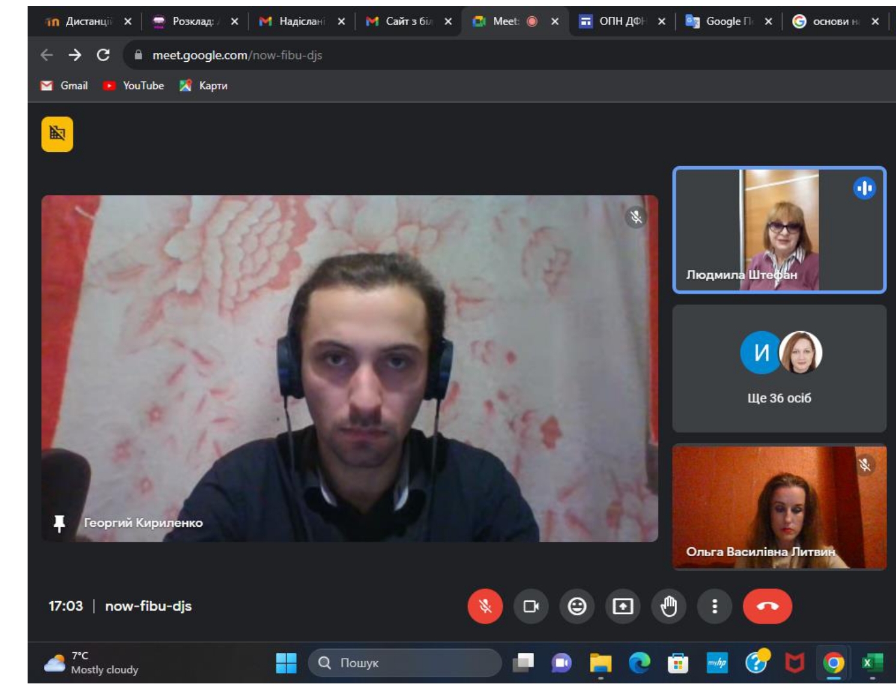Image resolution: width=896 pixels, height=690 pixels.
Task: Open the Excel icon in the taskbar
Action: click(871, 663)
